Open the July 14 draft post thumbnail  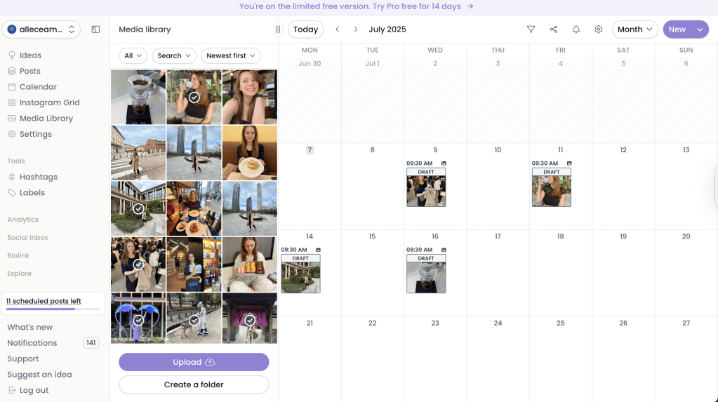(x=300, y=274)
